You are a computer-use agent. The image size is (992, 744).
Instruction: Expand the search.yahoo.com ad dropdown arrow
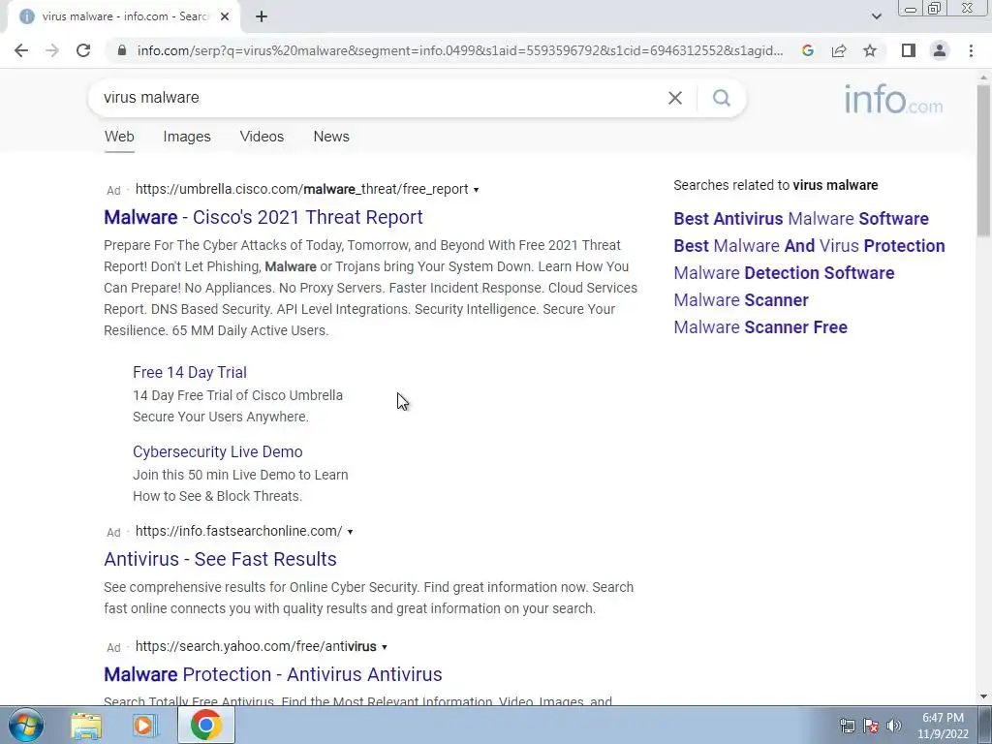click(x=384, y=647)
